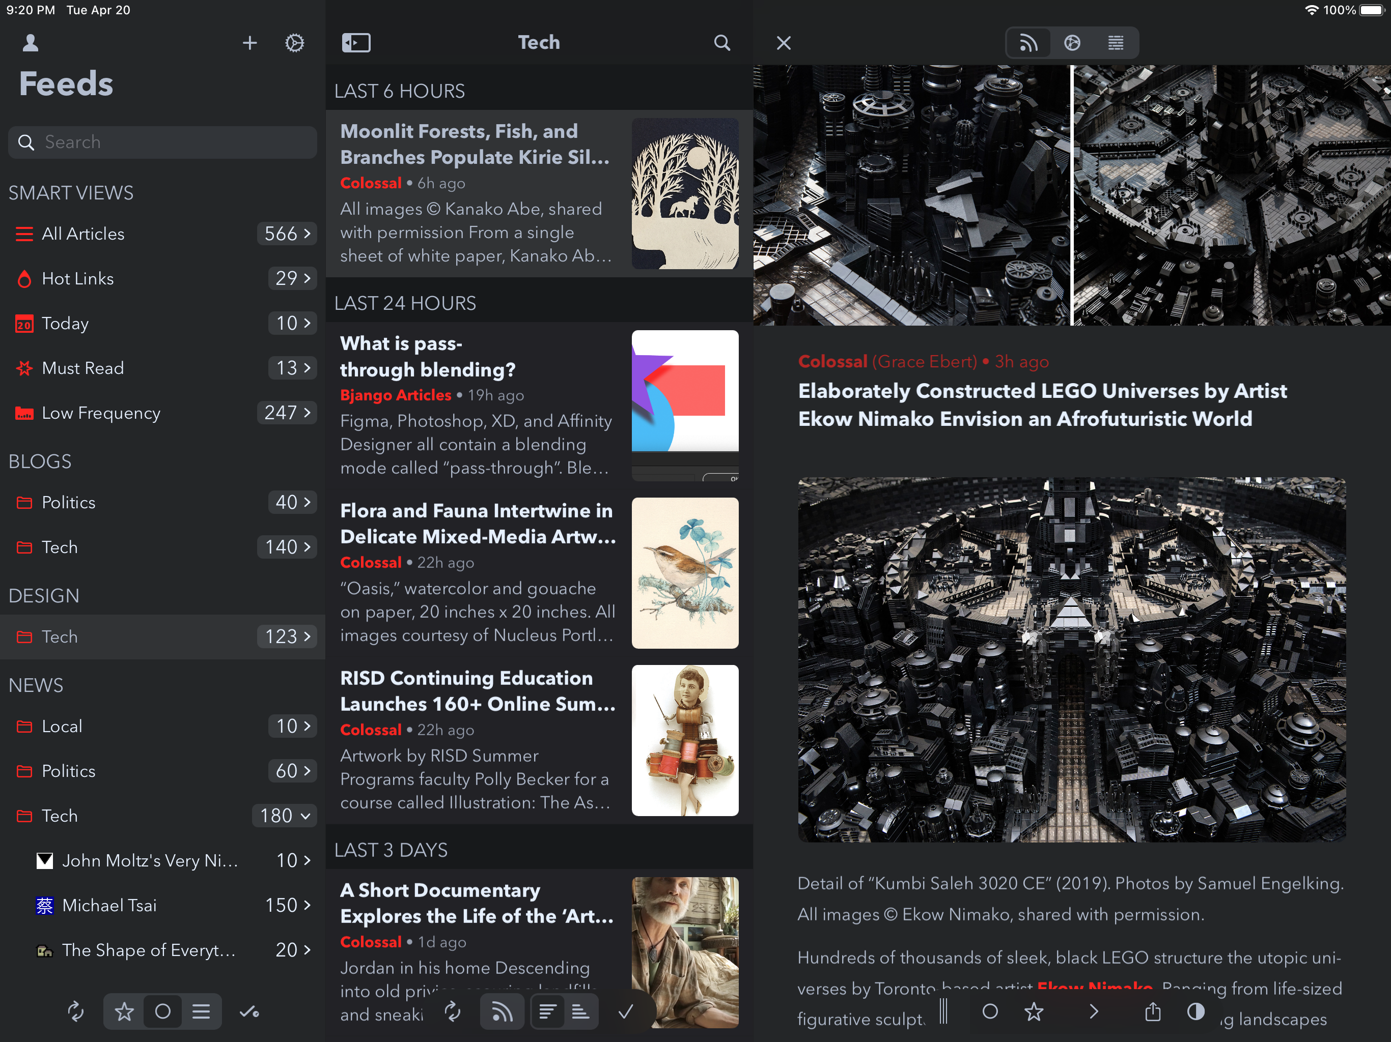
Task: Open Michael Tsai feed
Action: [109, 905]
